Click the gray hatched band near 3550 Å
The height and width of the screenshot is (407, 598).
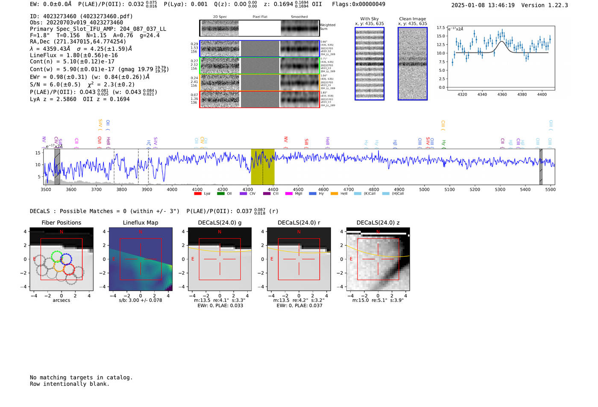tap(57, 167)
